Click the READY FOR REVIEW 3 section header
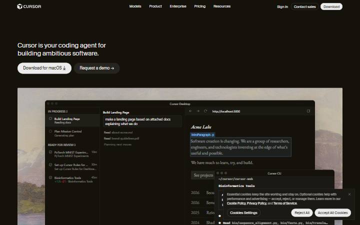 [x=61, y=145]
